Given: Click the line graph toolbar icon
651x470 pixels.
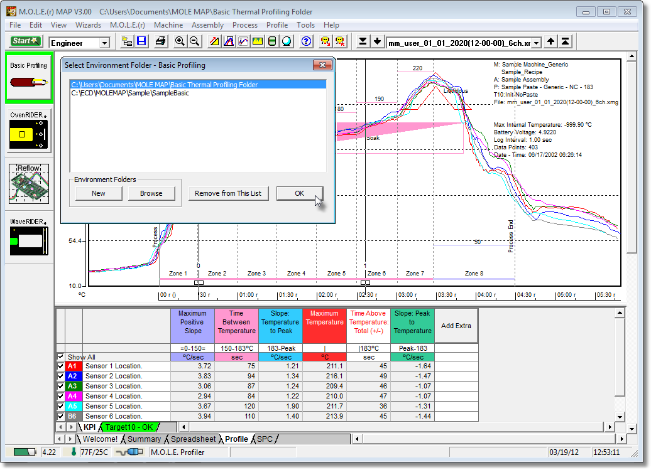Looking at the screenshot, I should 243,41.
